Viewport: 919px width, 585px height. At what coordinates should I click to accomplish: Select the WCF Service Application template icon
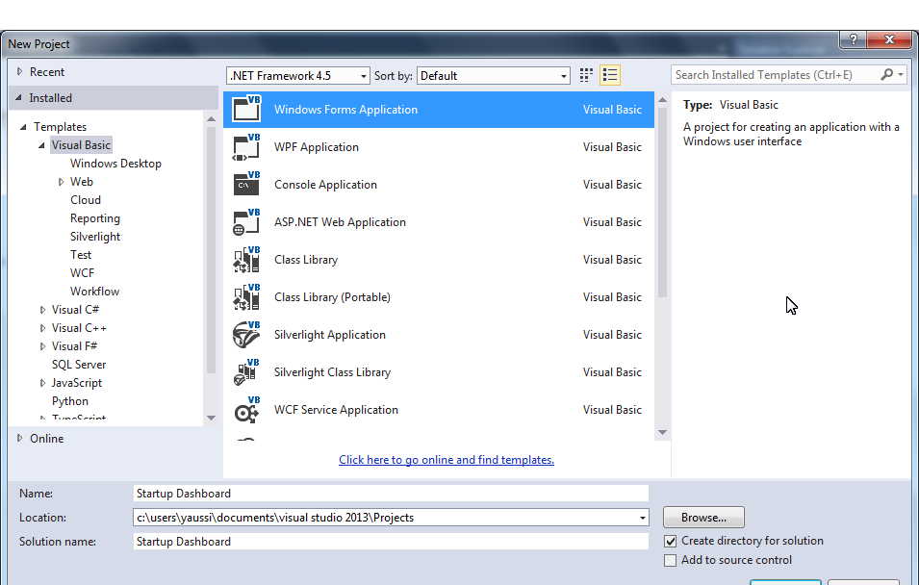pos(246,409)
